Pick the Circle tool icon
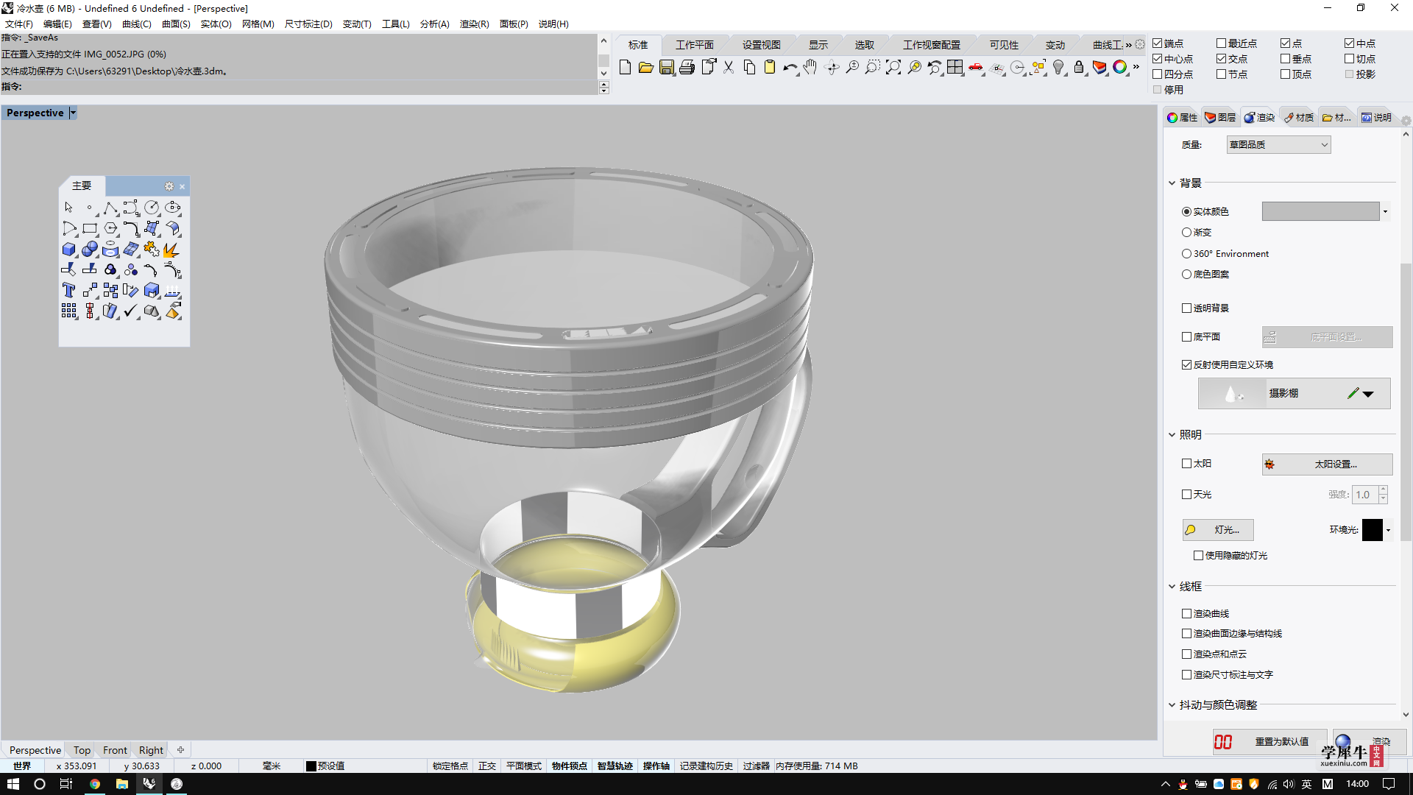The width and height of the screenshot is (1413, 795). [152, 208]
